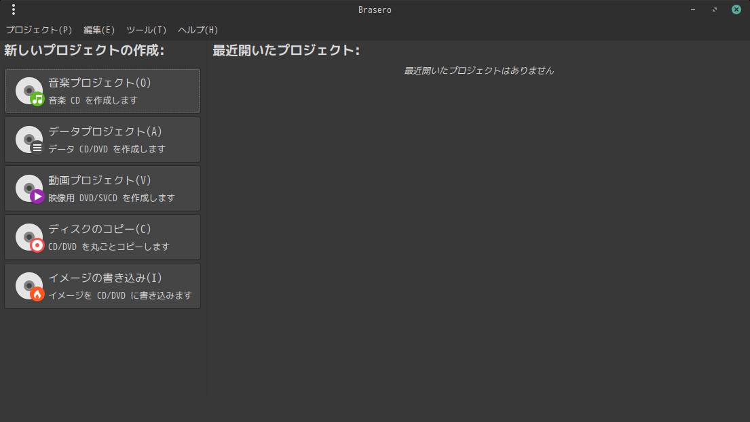This screenshot has width=750, height=422.
Task: Click the 音楽プロジェクト(O) title text
Action: pyautogui.click(x=100, y=83)
